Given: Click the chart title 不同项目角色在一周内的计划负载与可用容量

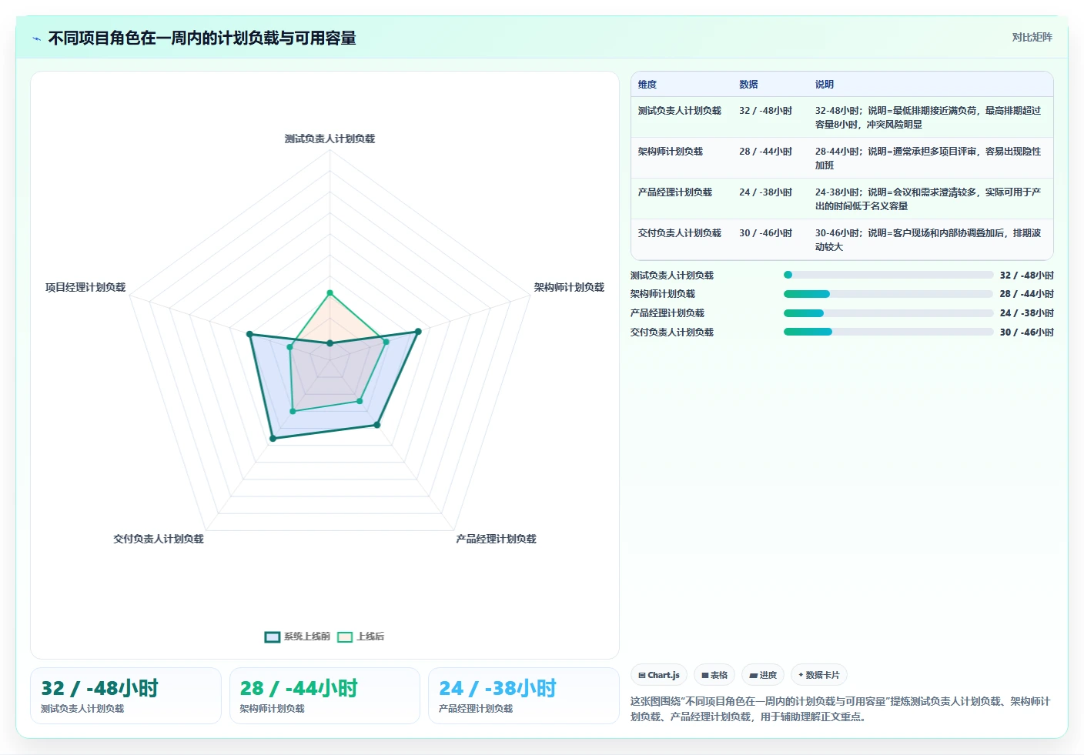Looking at the screenshot, I should 202,38.
